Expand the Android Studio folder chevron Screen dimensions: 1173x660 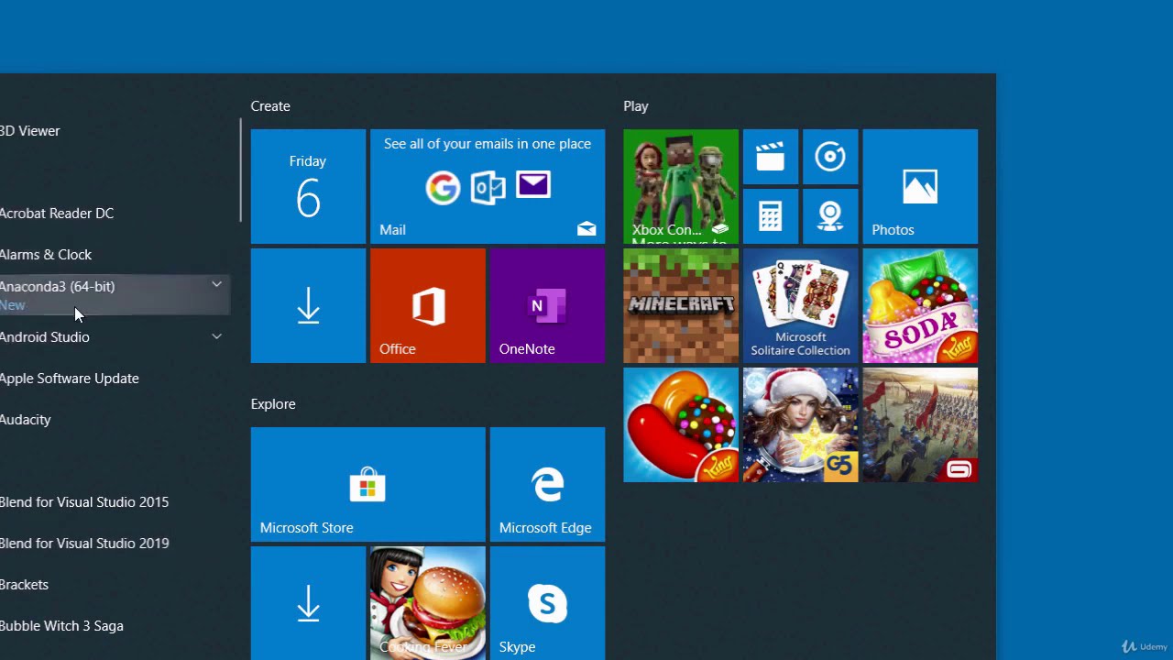coord(216,336)
